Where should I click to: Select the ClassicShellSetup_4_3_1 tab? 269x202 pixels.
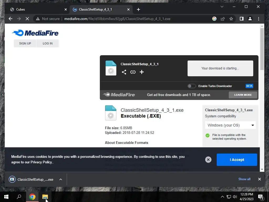[101, 9]
